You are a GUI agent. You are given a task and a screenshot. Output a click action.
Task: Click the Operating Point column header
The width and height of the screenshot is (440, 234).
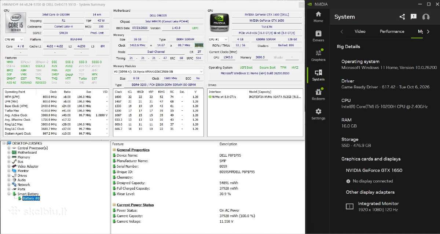pyautogui.click(x=15, y=92)
